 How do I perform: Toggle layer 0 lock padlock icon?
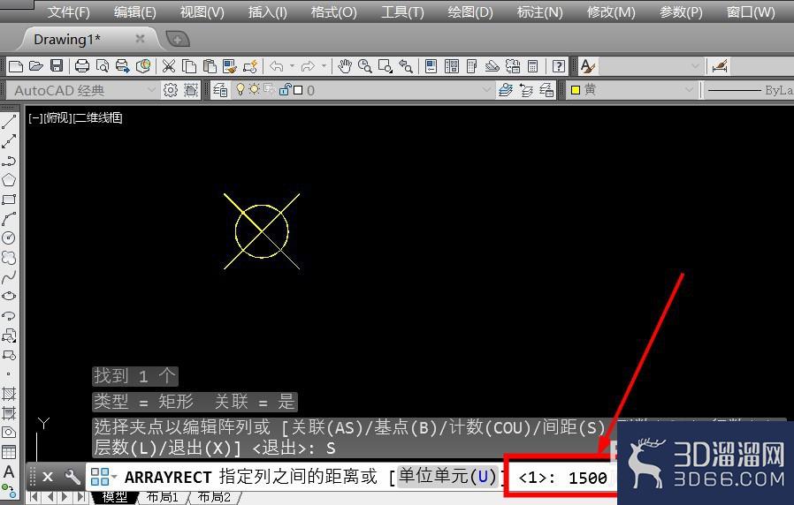285,89
